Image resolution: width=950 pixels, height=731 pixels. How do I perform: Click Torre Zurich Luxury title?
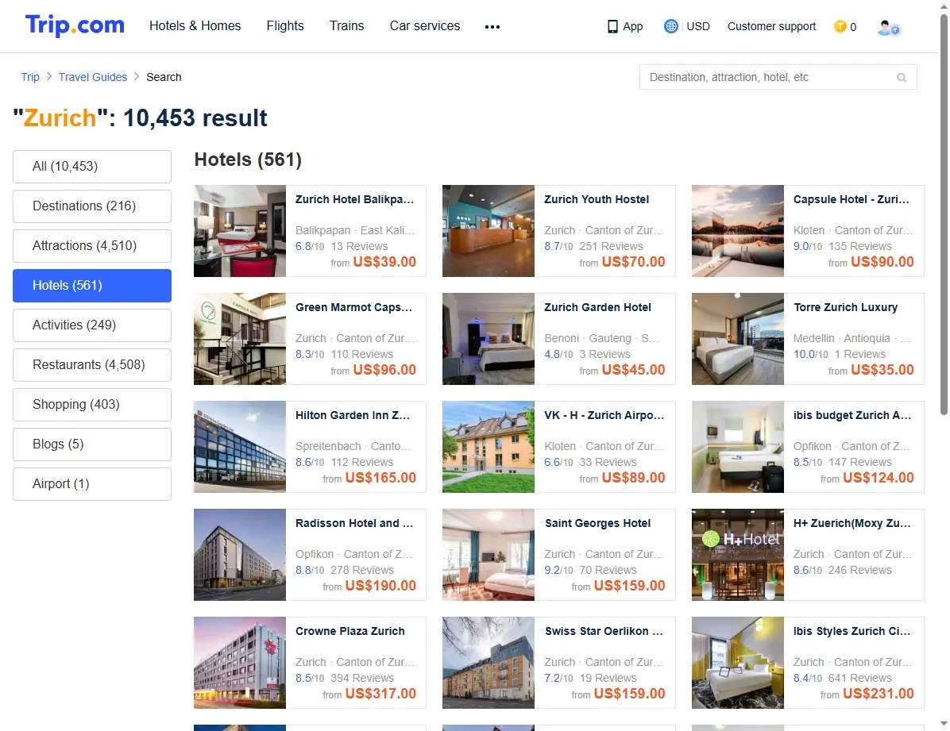pos(845,307)
